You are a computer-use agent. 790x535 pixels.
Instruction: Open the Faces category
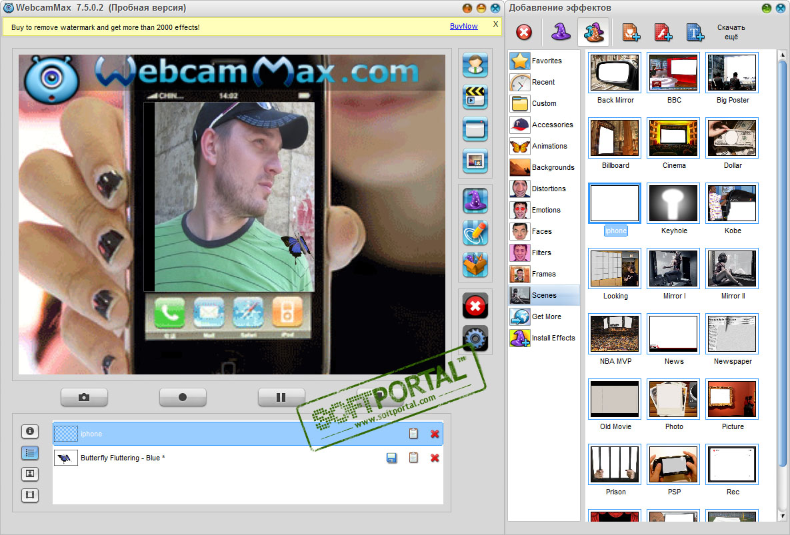(544, 231)
